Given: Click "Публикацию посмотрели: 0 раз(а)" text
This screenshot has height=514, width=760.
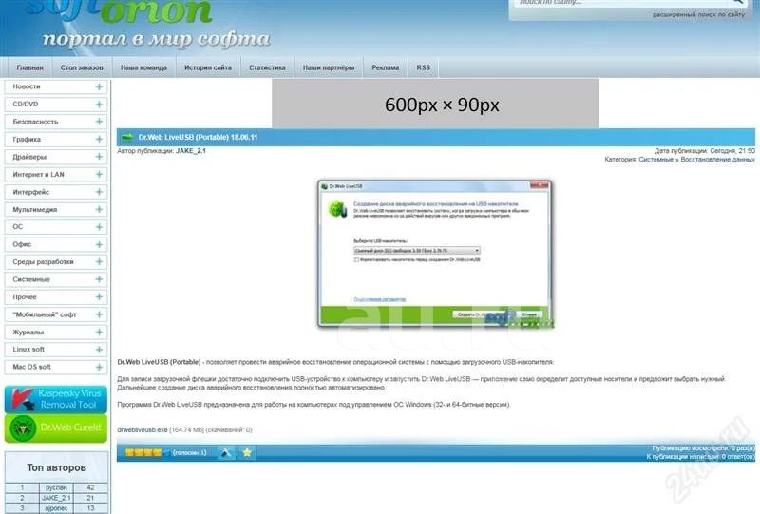Looking at the screenshot, I should (x=703, y=448).
